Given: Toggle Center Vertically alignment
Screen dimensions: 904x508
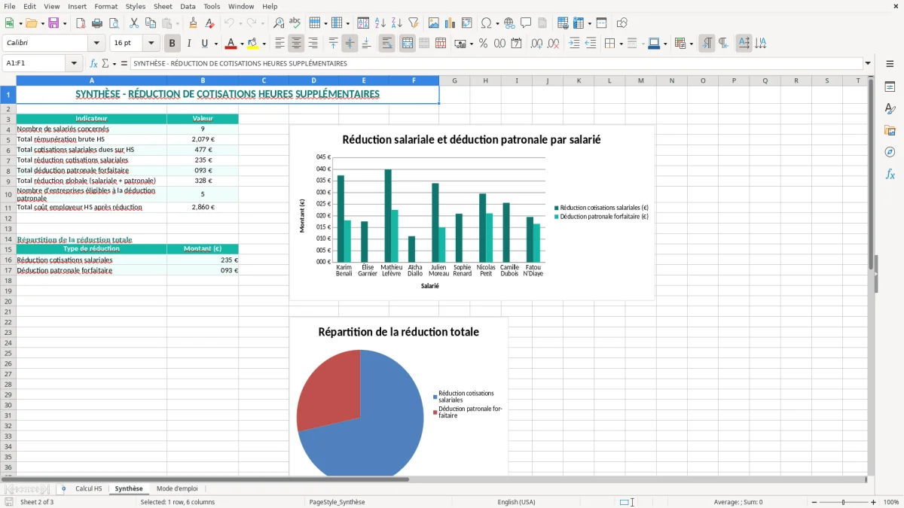Looking at the screenshot, I should coord(350,44).
